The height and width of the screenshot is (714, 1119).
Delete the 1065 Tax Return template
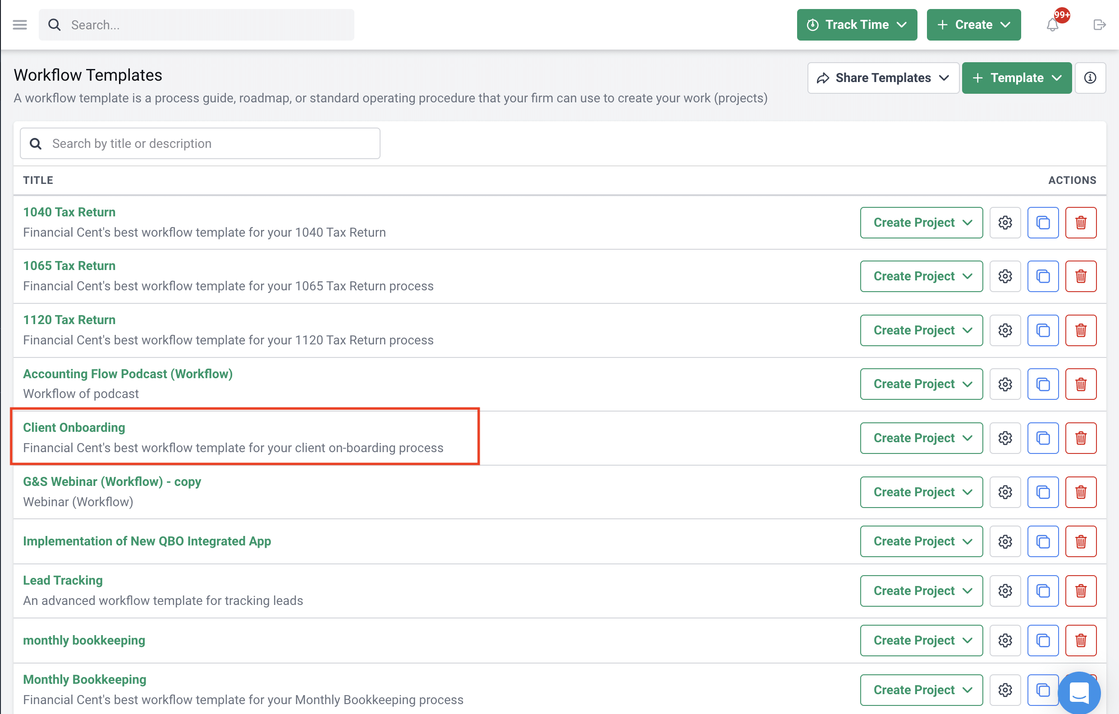click(1081, 276)
